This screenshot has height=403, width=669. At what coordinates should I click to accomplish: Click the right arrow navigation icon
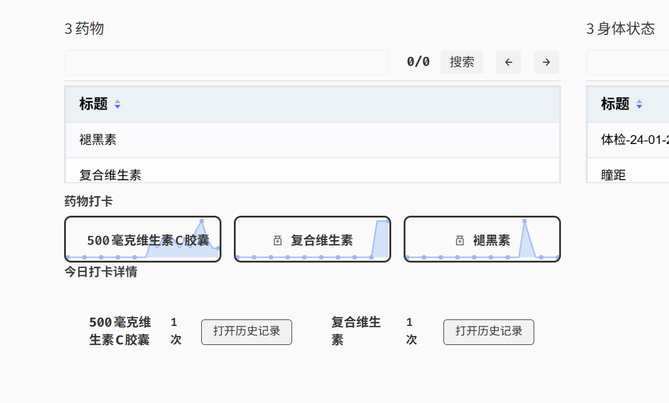click(x=546, y=62)
